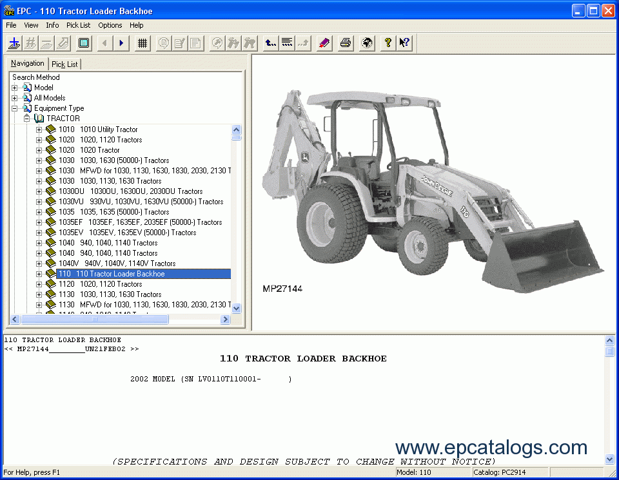Open the File menu
Viewport: 619px width, 480px height.
[x=11, y=25]
